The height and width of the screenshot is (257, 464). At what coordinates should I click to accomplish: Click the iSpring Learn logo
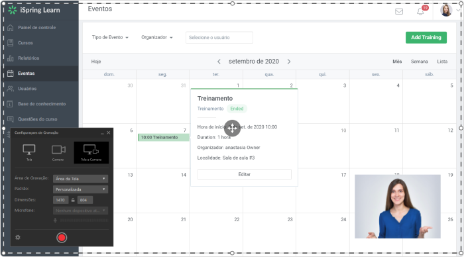pyautogui.click(x=34, y=10)
